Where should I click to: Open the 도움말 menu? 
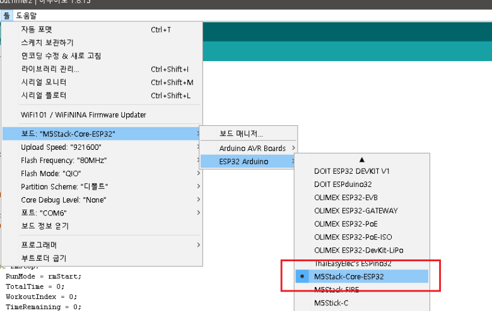click(x=26, y=15)
